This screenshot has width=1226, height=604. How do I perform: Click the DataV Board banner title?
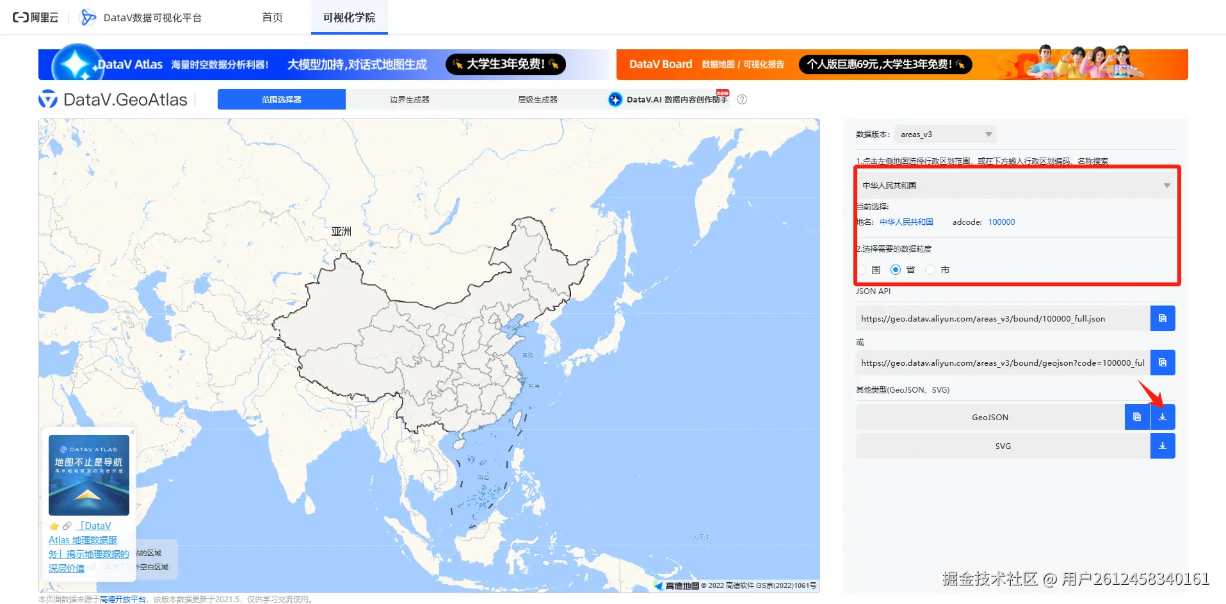click(661, 64)
